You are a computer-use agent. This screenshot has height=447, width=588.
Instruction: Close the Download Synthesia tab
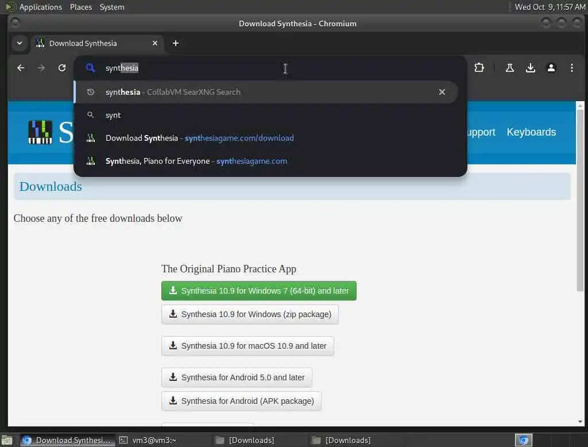[x=155, y=43]
